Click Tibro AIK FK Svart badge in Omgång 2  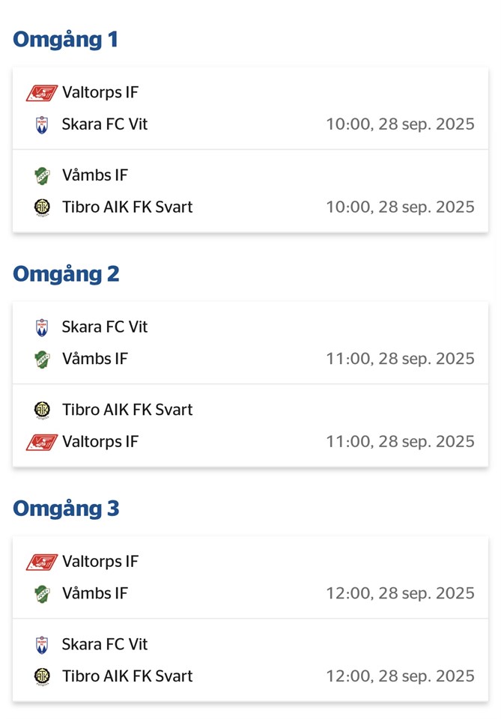click(42, 410)
